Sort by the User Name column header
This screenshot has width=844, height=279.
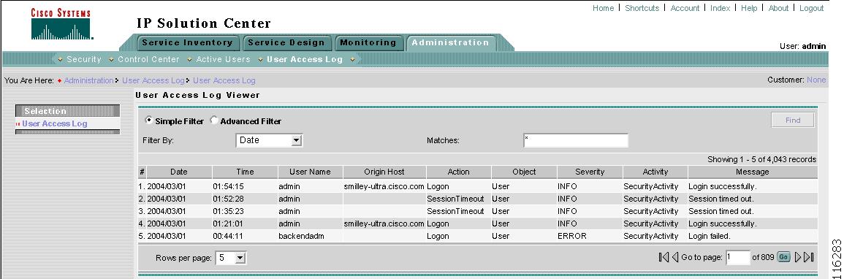coord(310,172)
